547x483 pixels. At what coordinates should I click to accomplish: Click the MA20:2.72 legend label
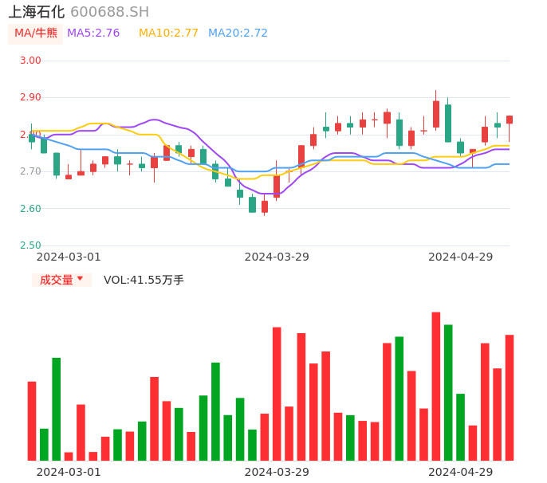[238, 33]
